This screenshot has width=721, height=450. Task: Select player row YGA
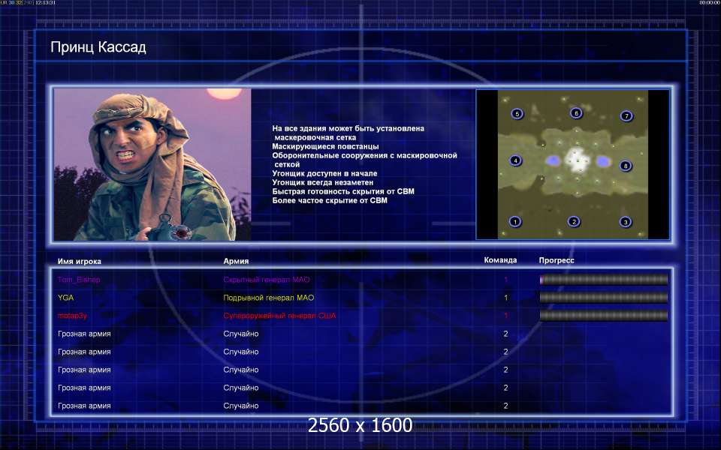pos(362,298)
